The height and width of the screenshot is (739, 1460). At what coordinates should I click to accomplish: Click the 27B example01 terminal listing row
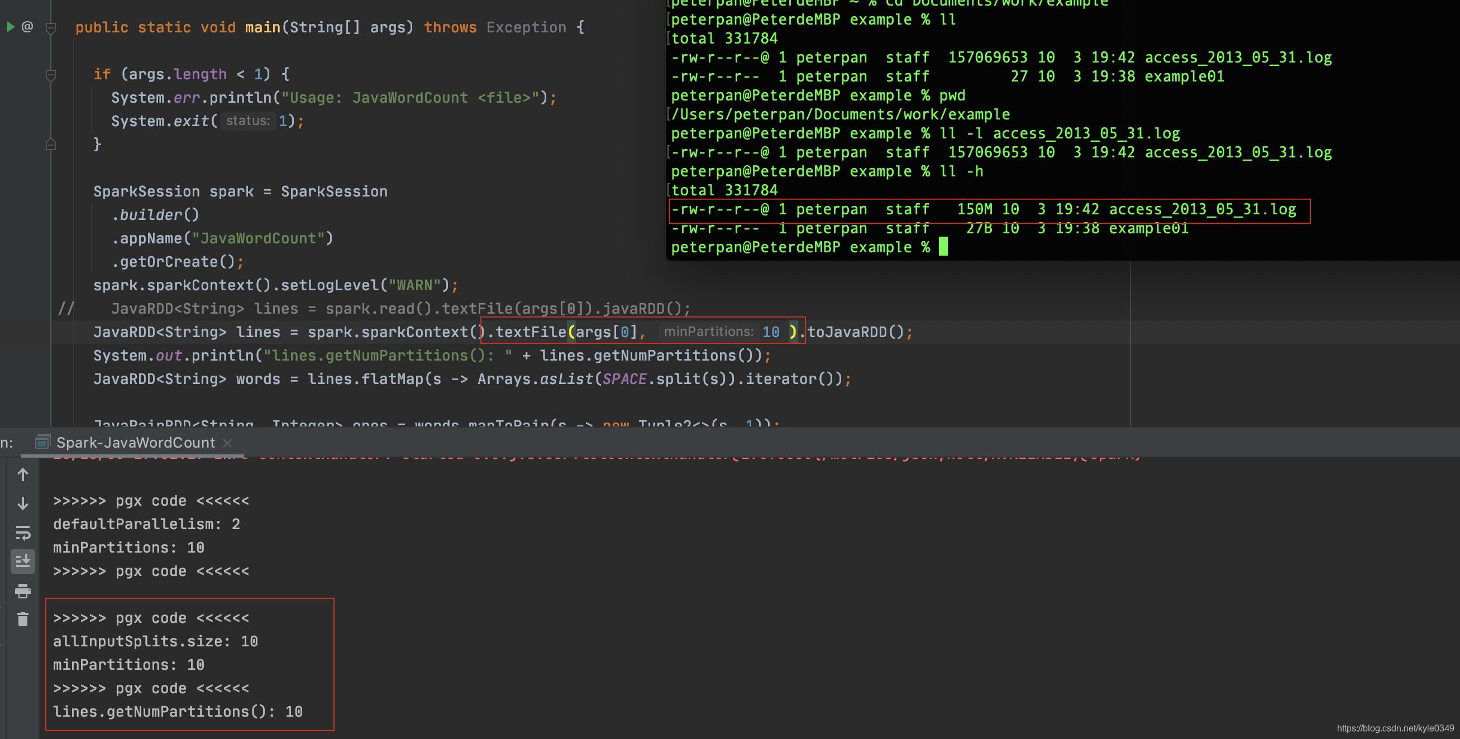[929, 228]
